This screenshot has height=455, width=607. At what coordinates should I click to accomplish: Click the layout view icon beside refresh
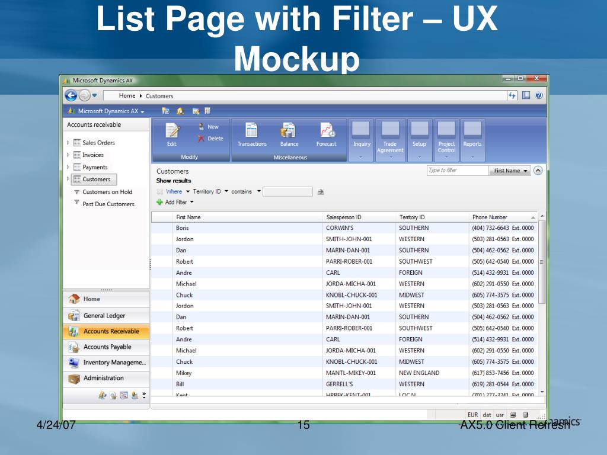click(526, 95)
